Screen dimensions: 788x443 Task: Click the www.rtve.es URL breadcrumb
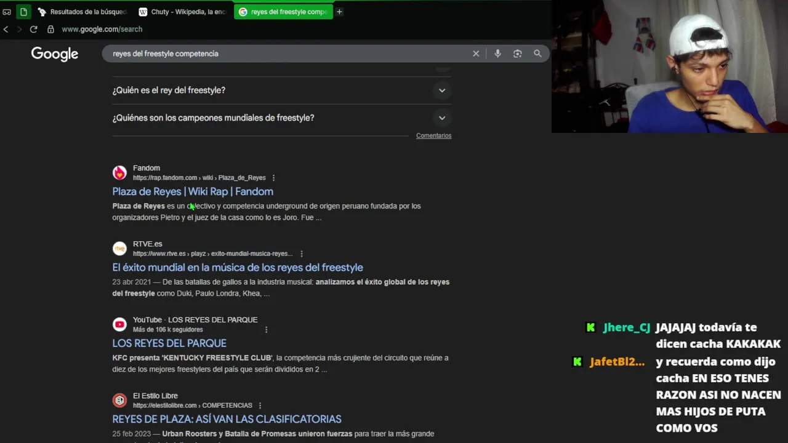point(212,253)
